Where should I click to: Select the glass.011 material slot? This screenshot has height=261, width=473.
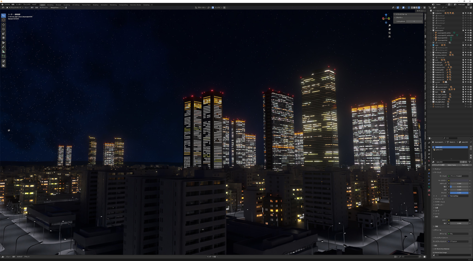[439, 150]
